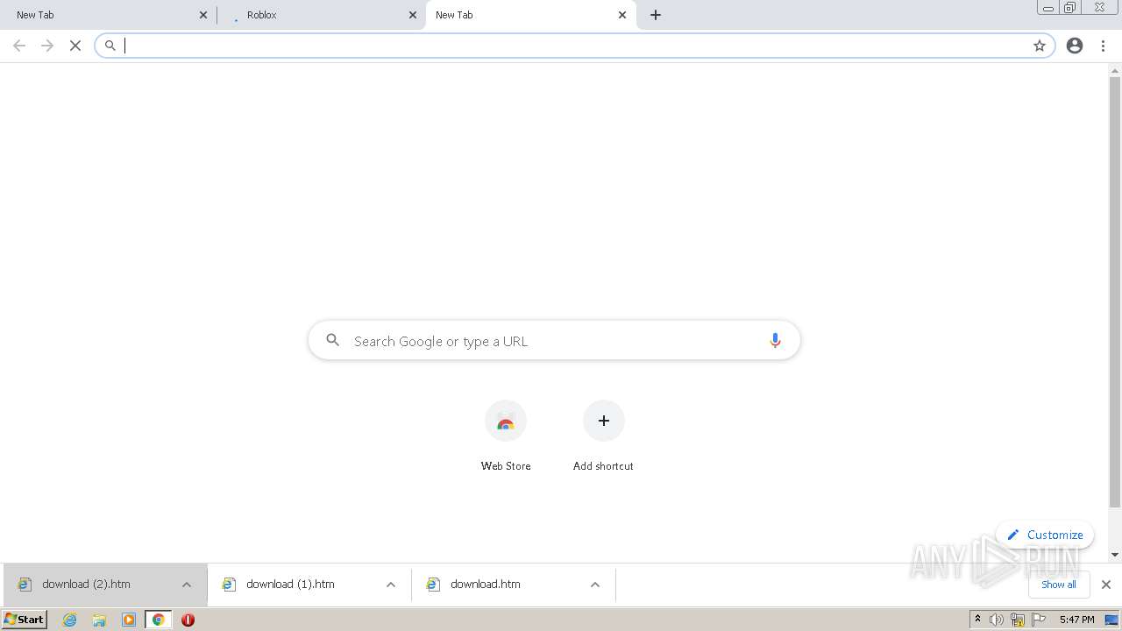The height and width of the screenshot is (631, 1122).
Task: Open Windows Media Player from the taskbar
Action: [x=129, y=620]
